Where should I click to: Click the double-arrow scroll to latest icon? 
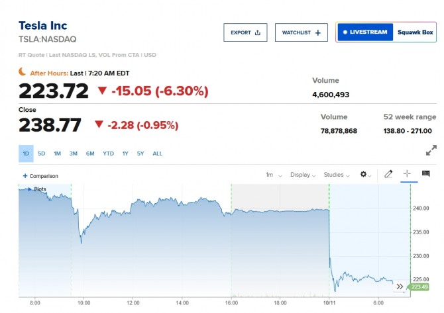[x=400, y=287]
